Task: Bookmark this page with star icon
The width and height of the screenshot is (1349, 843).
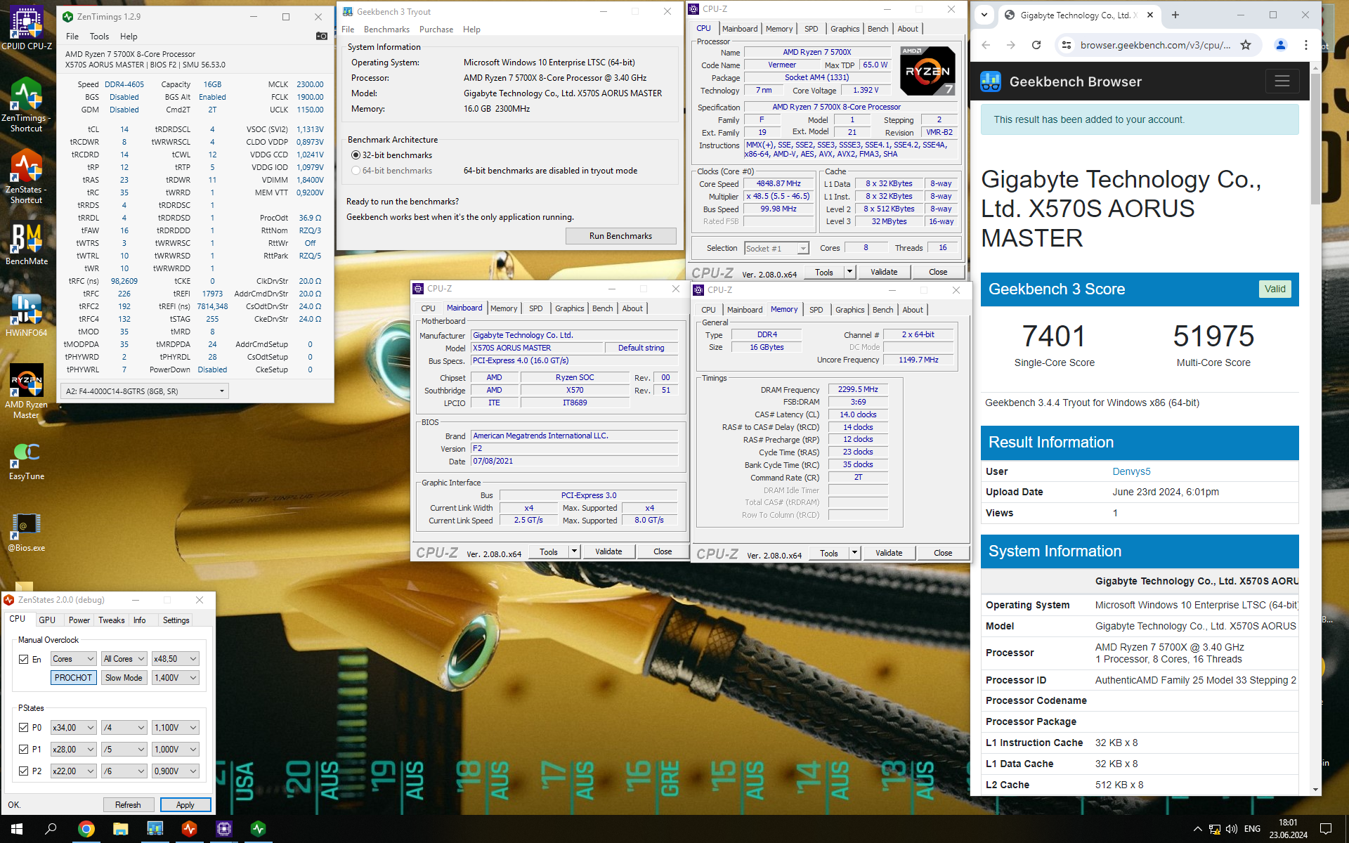Action: (x=1246, y=45)
